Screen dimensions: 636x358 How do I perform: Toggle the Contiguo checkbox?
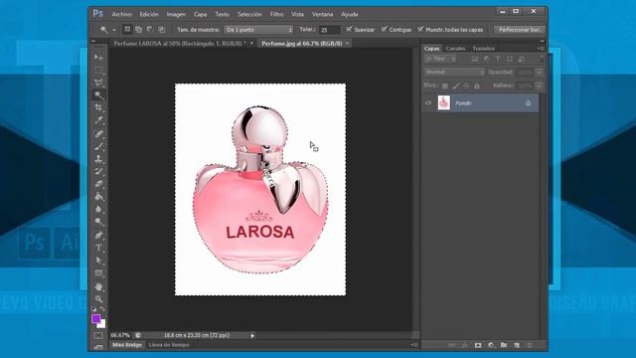pos(385,29)
